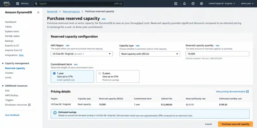This screenshot has height=128, width=257.
Task: Open Developer resources link in the sidebar
Action: click(16, 105)
